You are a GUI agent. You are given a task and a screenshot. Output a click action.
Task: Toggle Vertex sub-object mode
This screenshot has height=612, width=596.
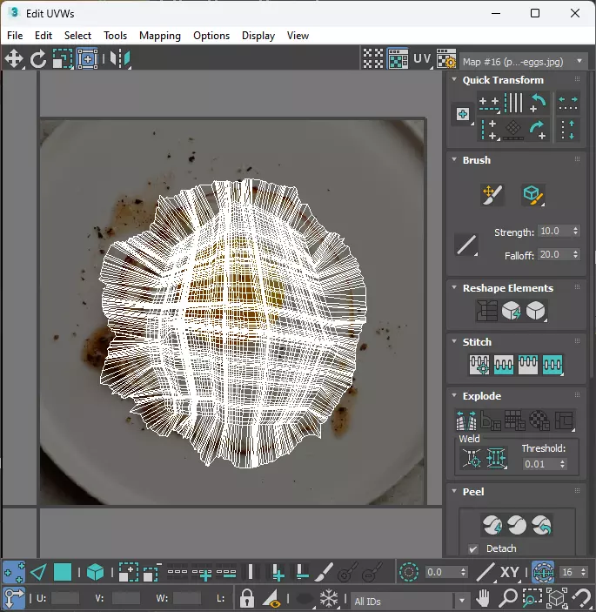[x=14, y=573]
